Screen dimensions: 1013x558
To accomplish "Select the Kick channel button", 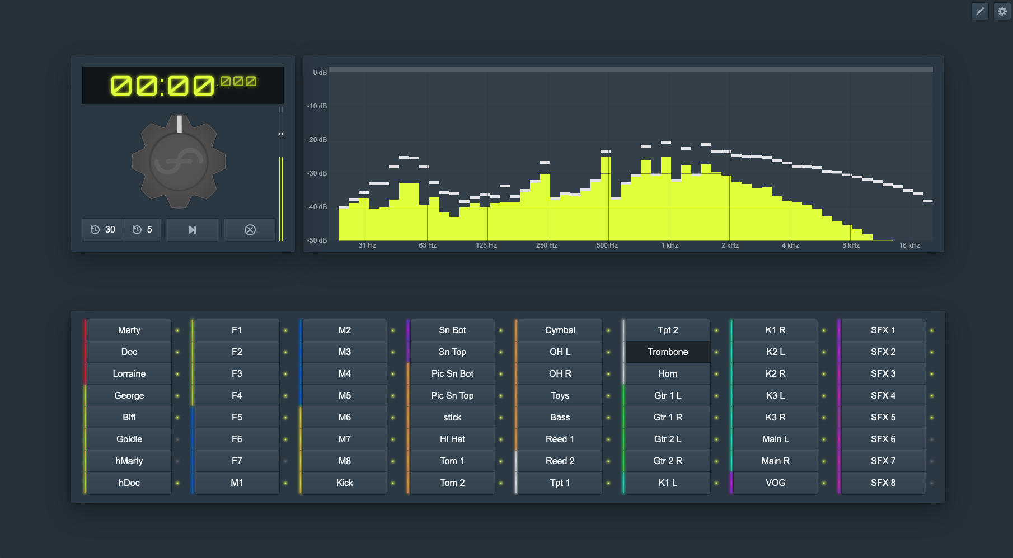I will tap(345, 483).
